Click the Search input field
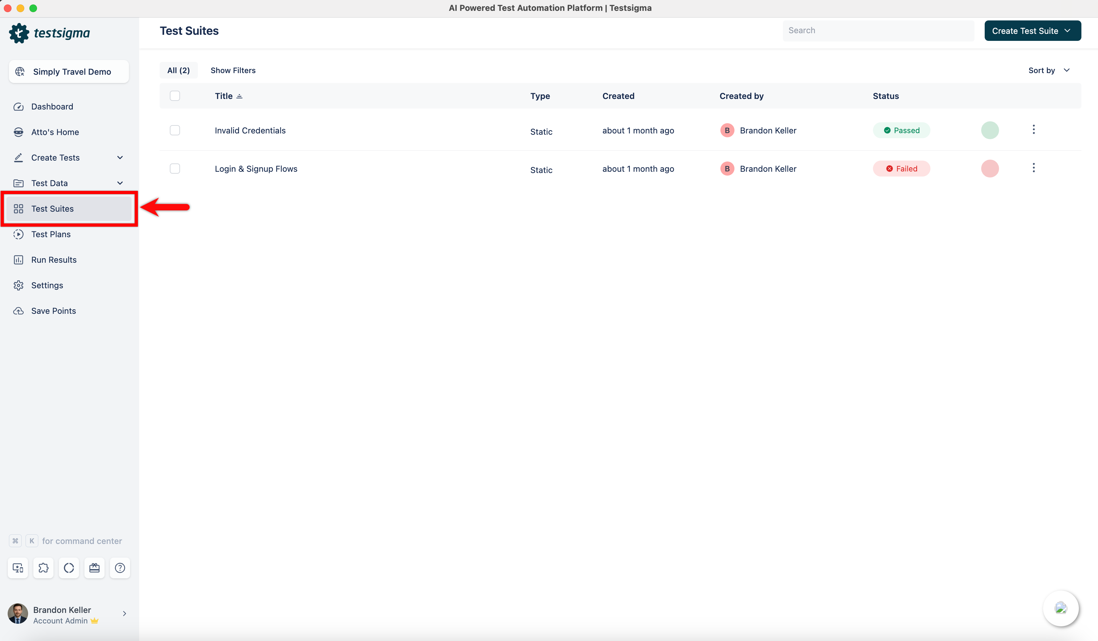This screenshot has width=1098, height=641. [877, 31]
